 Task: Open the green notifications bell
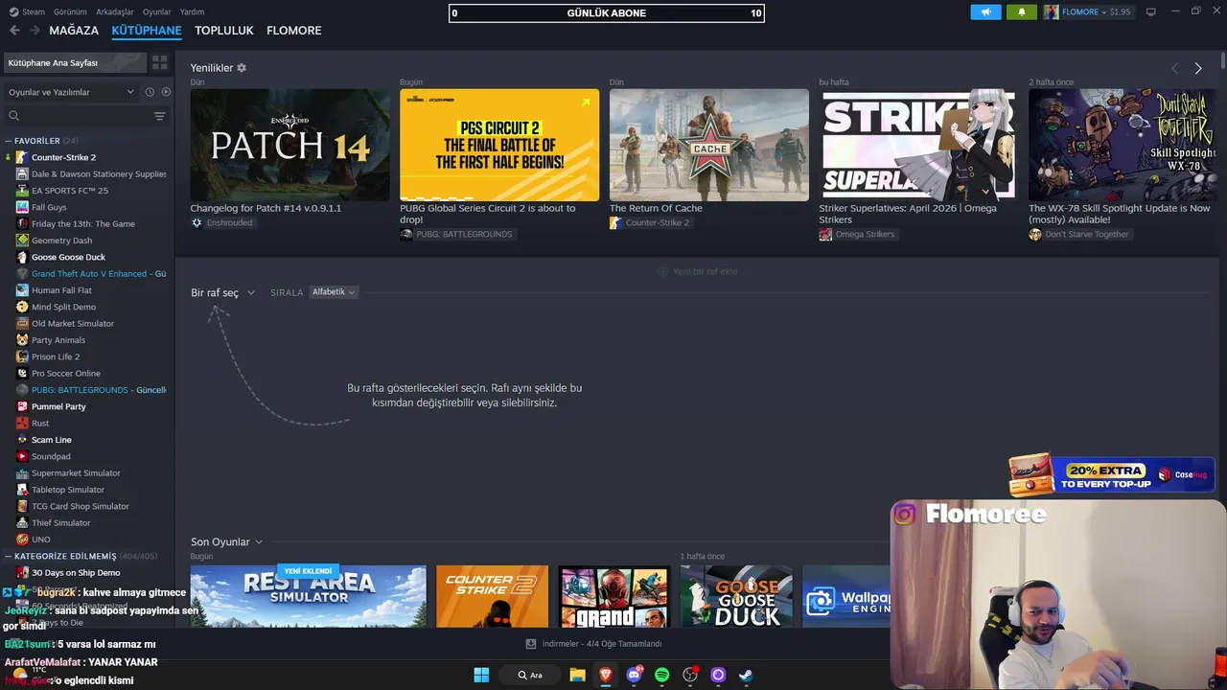pyautogui.click(x=1021, y=12)
